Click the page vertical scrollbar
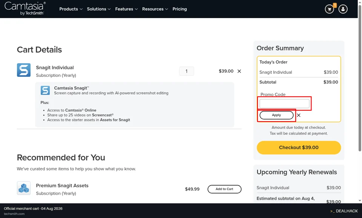 (x=360, y=78)
